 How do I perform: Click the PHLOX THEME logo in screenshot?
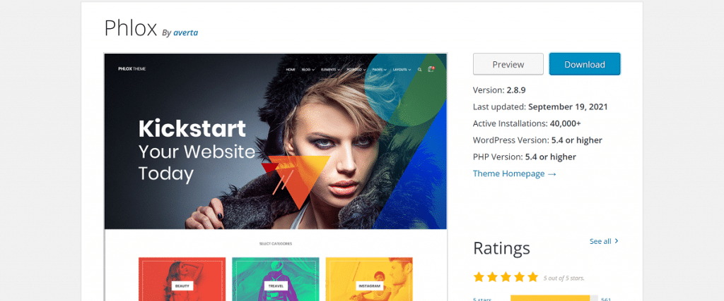pyautogui.click(x=132, y=70)
